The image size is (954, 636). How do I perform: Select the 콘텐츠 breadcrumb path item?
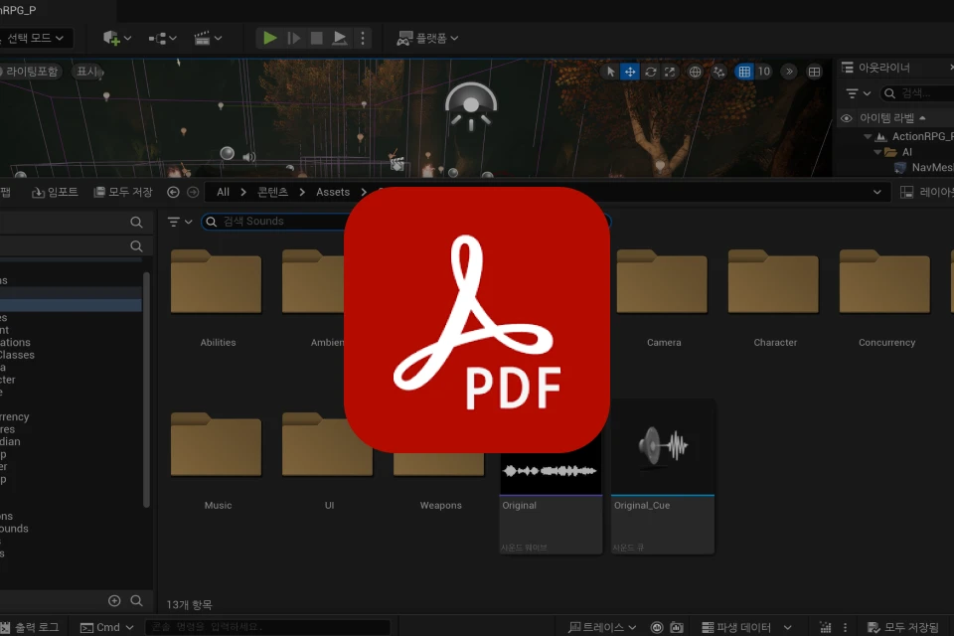click(272, 193)
